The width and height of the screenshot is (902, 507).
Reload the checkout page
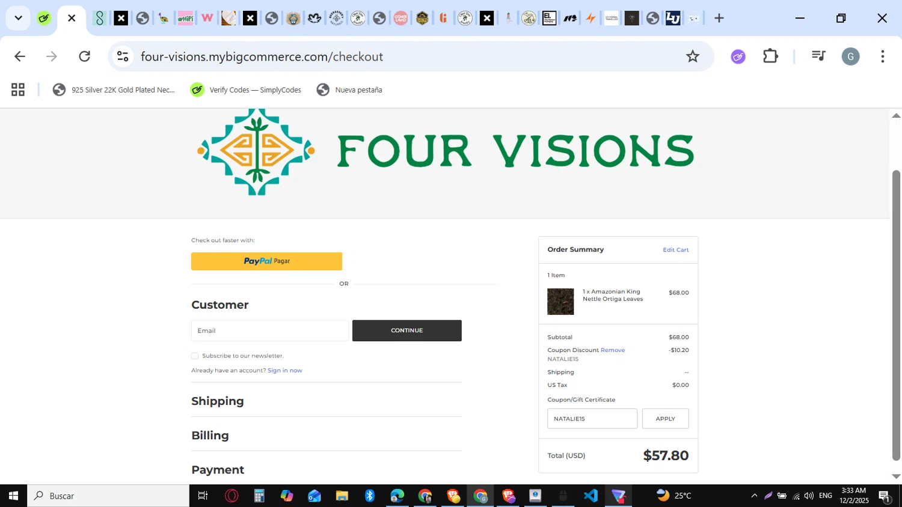click(x=84, y=56)
